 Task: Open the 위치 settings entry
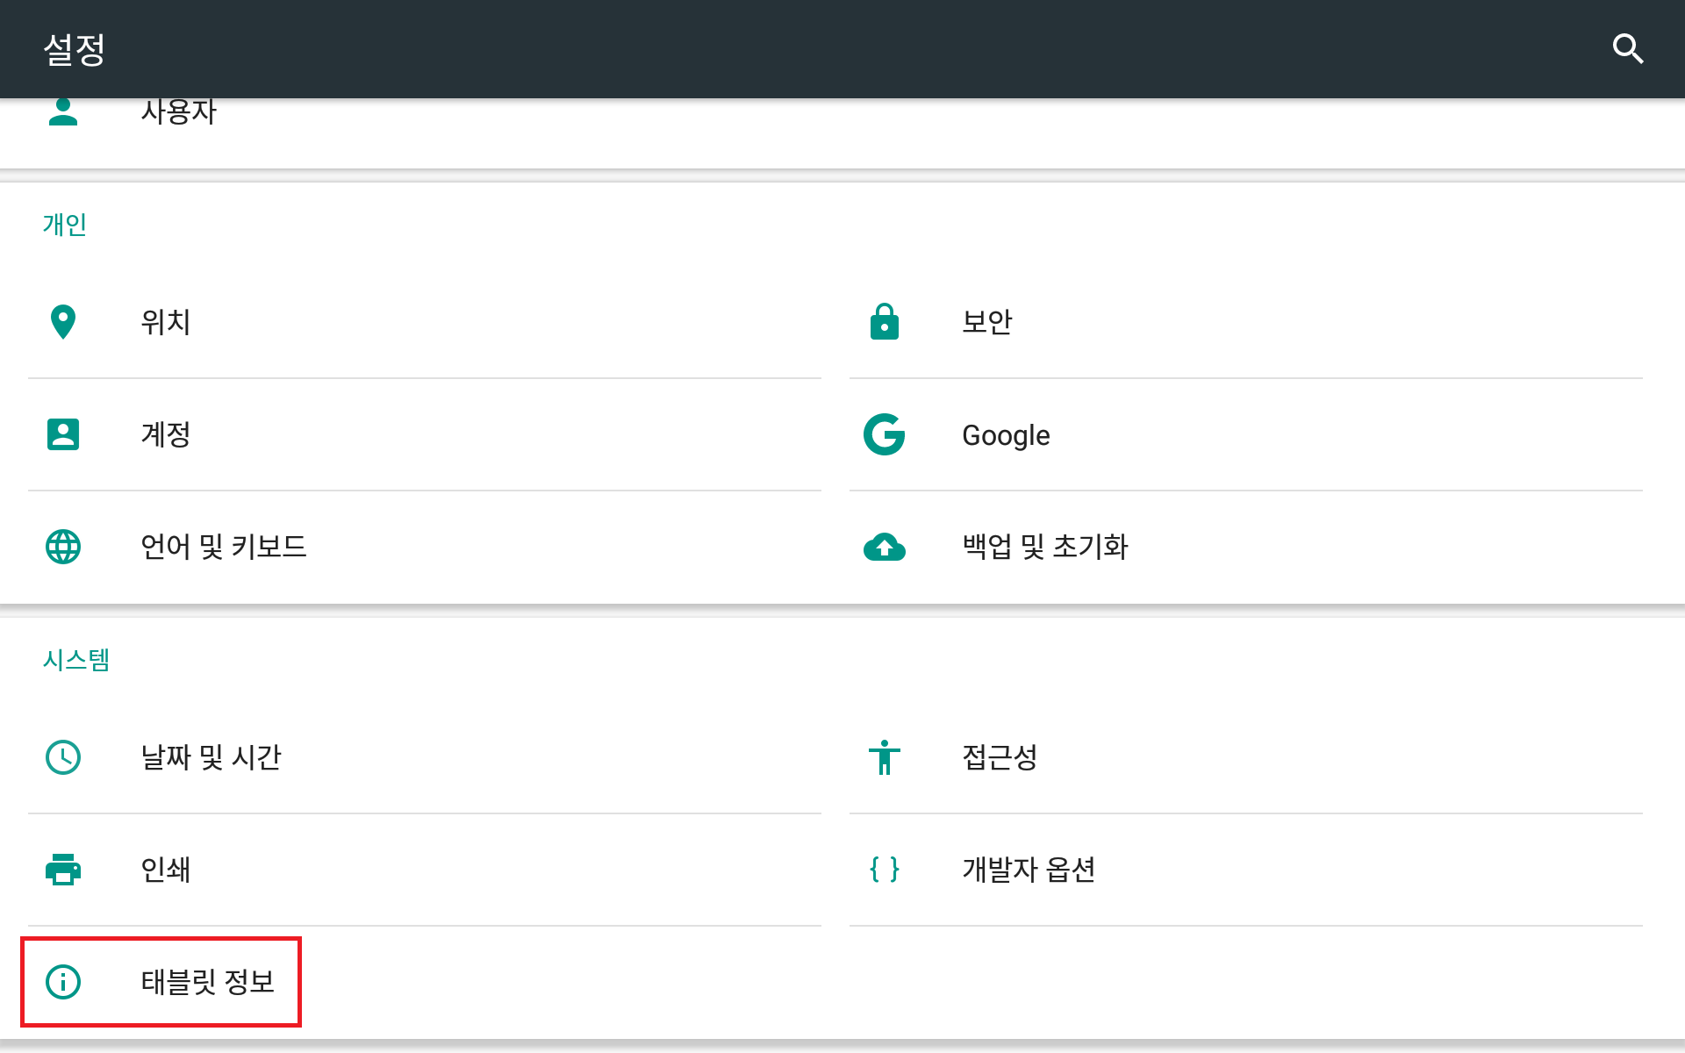click(166, 322)
